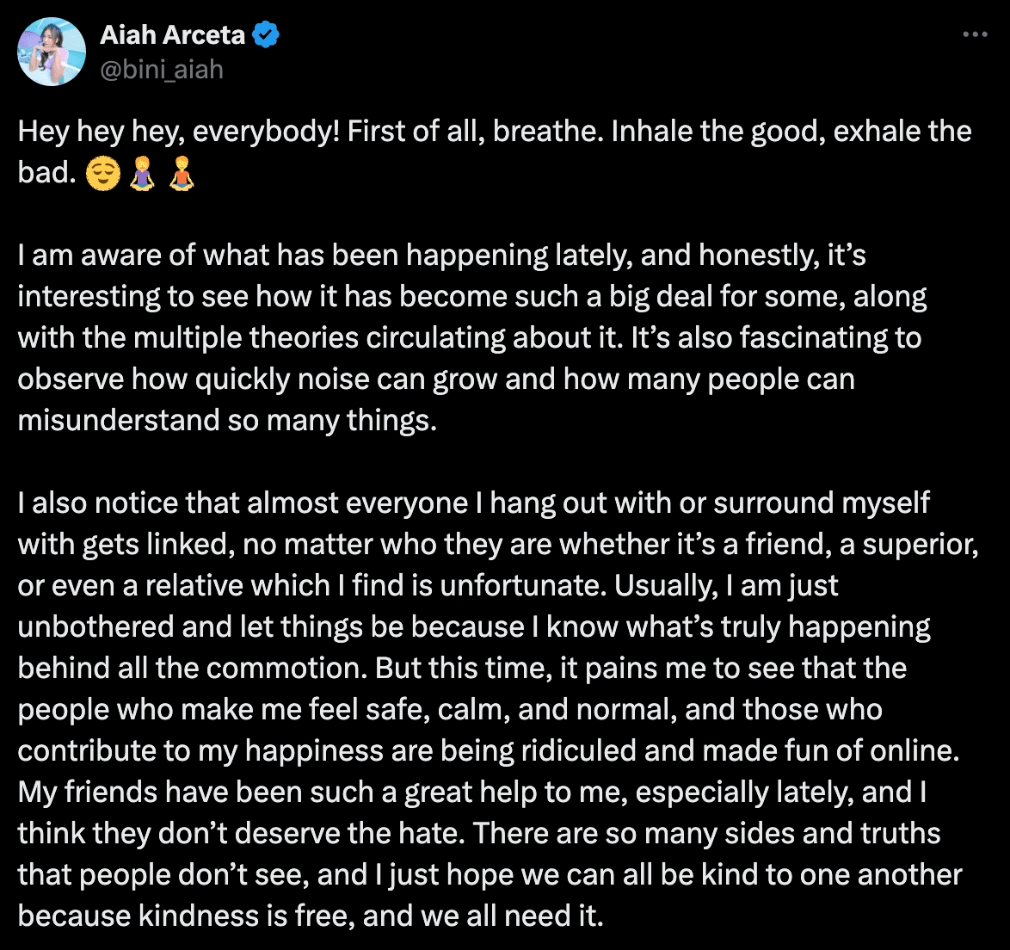Click the orange-shirt meditating person emoji
The width and height of the screenshot is (1010, 950).
pos(181,174)
